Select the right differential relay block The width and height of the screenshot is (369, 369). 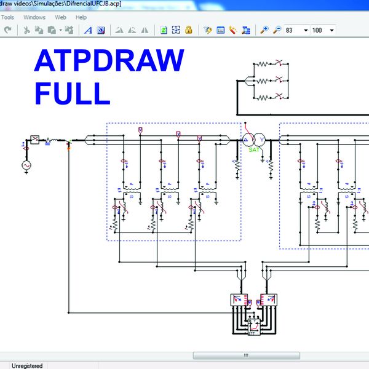pos(269,300)
